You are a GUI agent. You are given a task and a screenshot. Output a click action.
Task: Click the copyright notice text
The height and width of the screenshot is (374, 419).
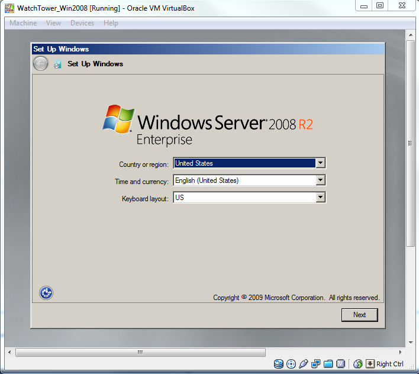pyautogui.click(x=296, y=298)
